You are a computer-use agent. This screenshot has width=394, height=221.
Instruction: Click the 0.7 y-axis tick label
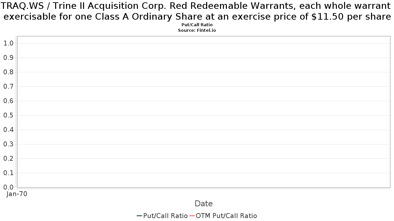coord(9,86)
